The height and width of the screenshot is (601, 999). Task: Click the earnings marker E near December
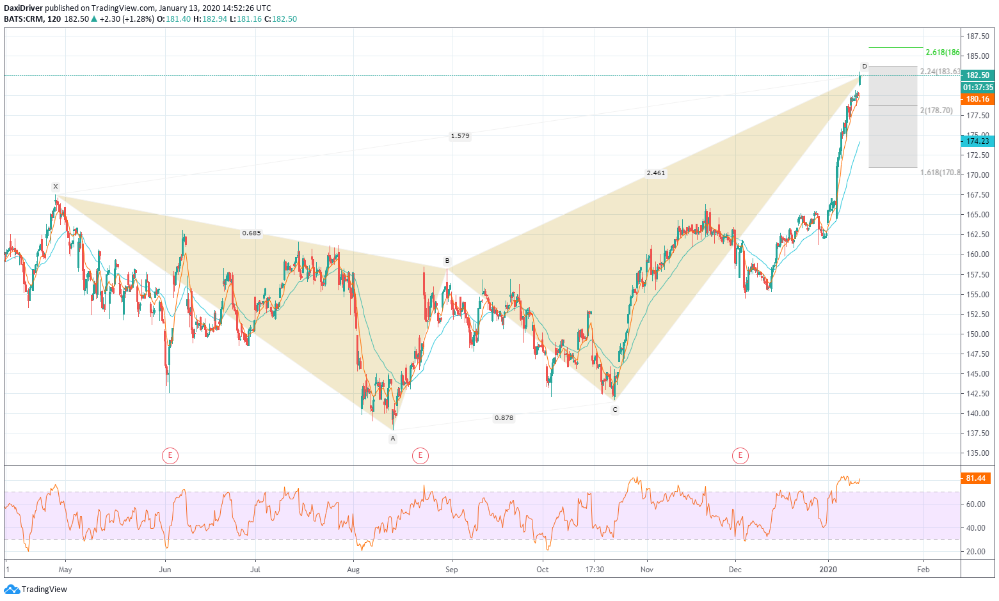pyautogui.click(x=740, y=455)
